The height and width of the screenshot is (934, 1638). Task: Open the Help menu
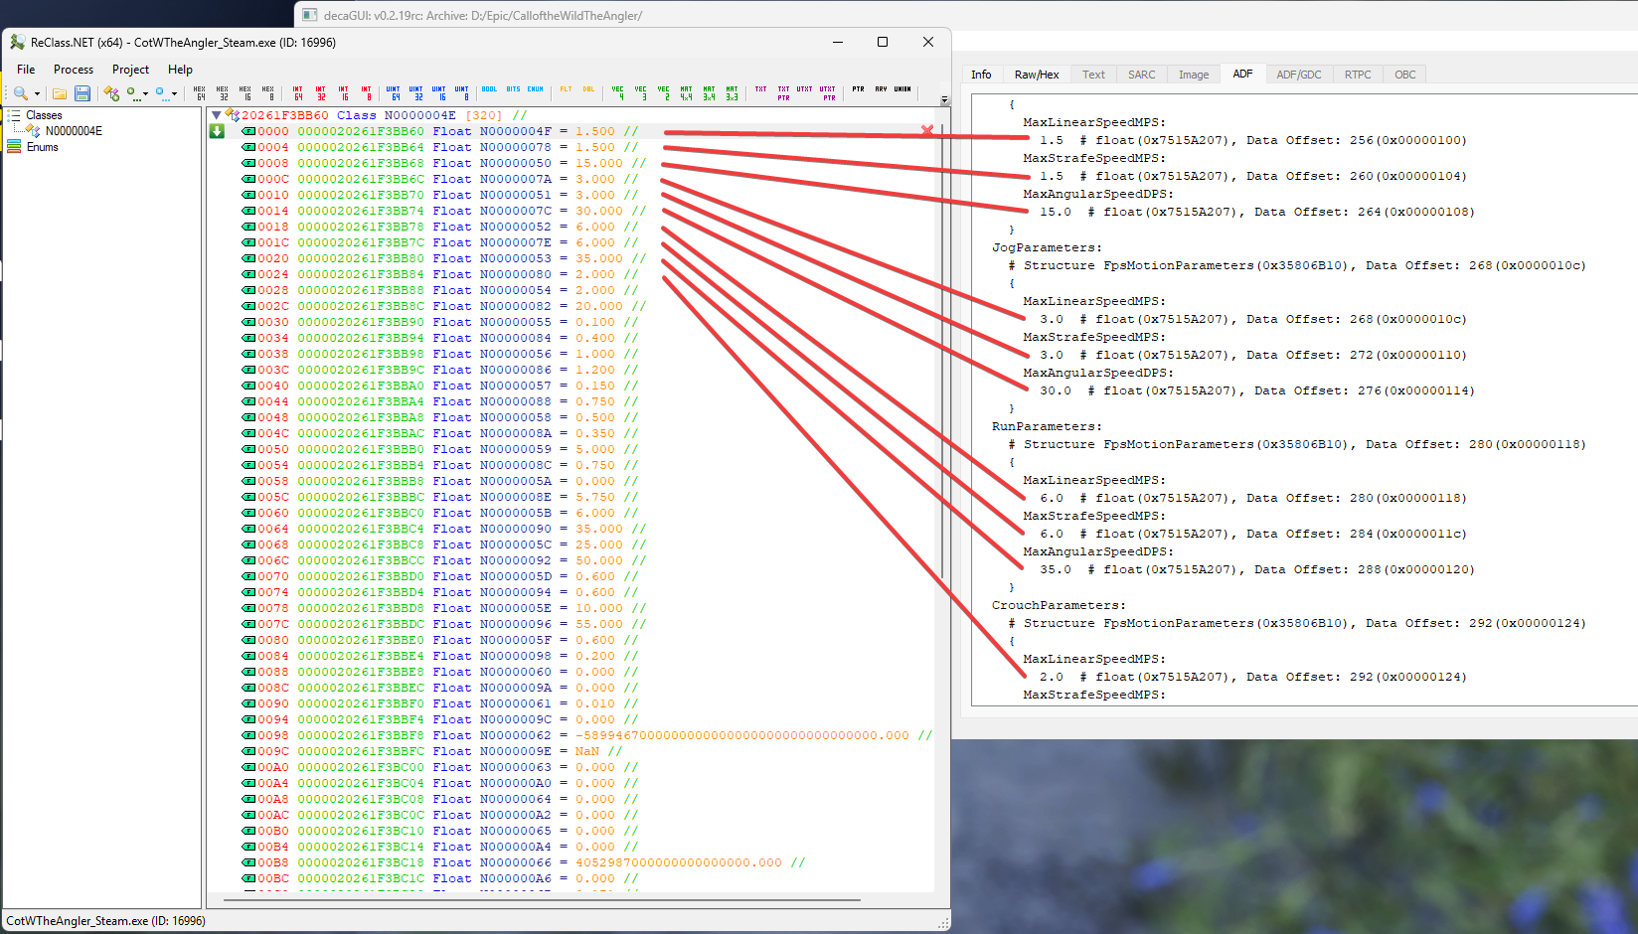[180, 70]
